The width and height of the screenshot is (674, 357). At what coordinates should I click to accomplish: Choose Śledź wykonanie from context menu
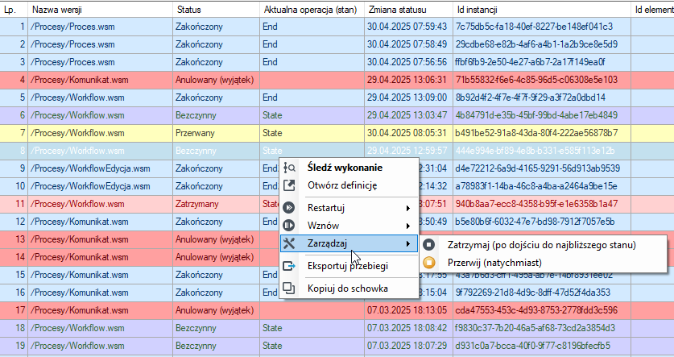tap(349, 168)
